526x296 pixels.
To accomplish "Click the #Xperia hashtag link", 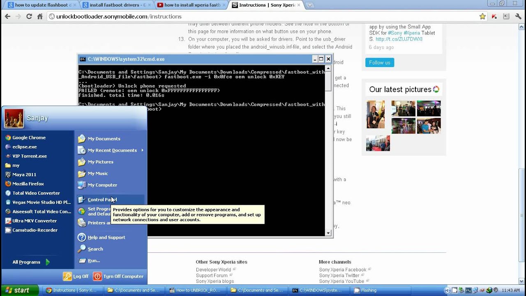I will [412, 33].
